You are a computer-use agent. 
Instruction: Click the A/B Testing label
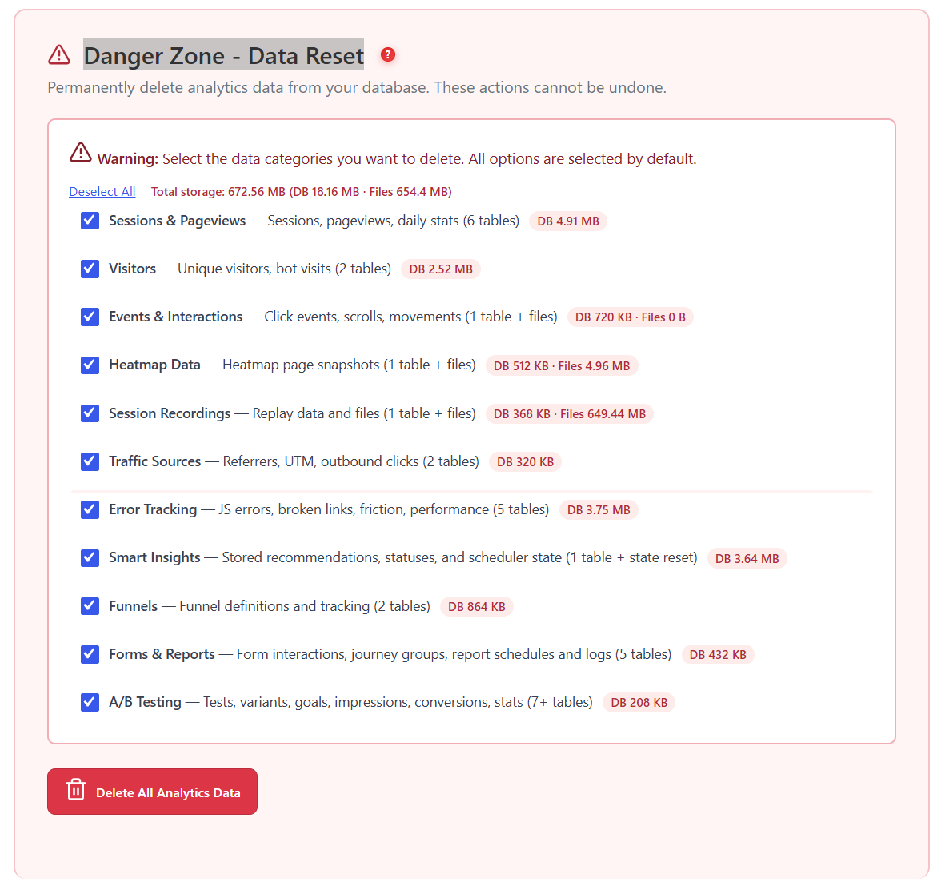point(145,702)
